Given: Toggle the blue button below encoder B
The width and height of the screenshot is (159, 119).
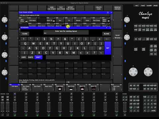Looking at the screenshot, I should (6, 43).
